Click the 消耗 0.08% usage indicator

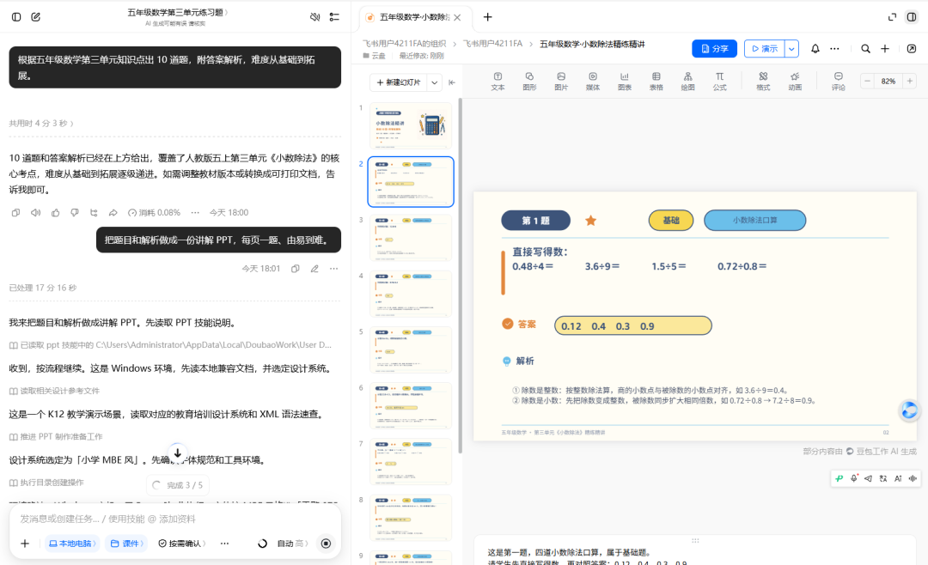[x=155, y=212]
